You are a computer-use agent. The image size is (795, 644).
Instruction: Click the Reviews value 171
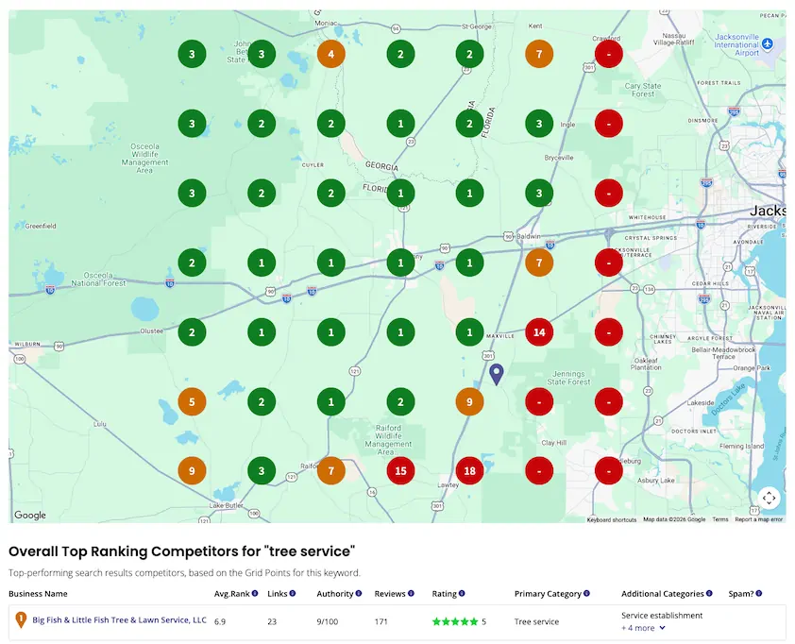click(x=381, y=621)
